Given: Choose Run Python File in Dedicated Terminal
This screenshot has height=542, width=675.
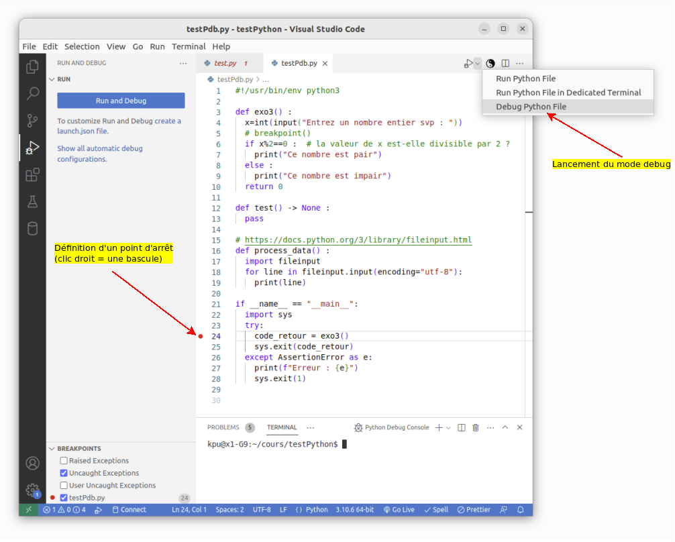Looking at the screenshot, I should tap(568, 93).
